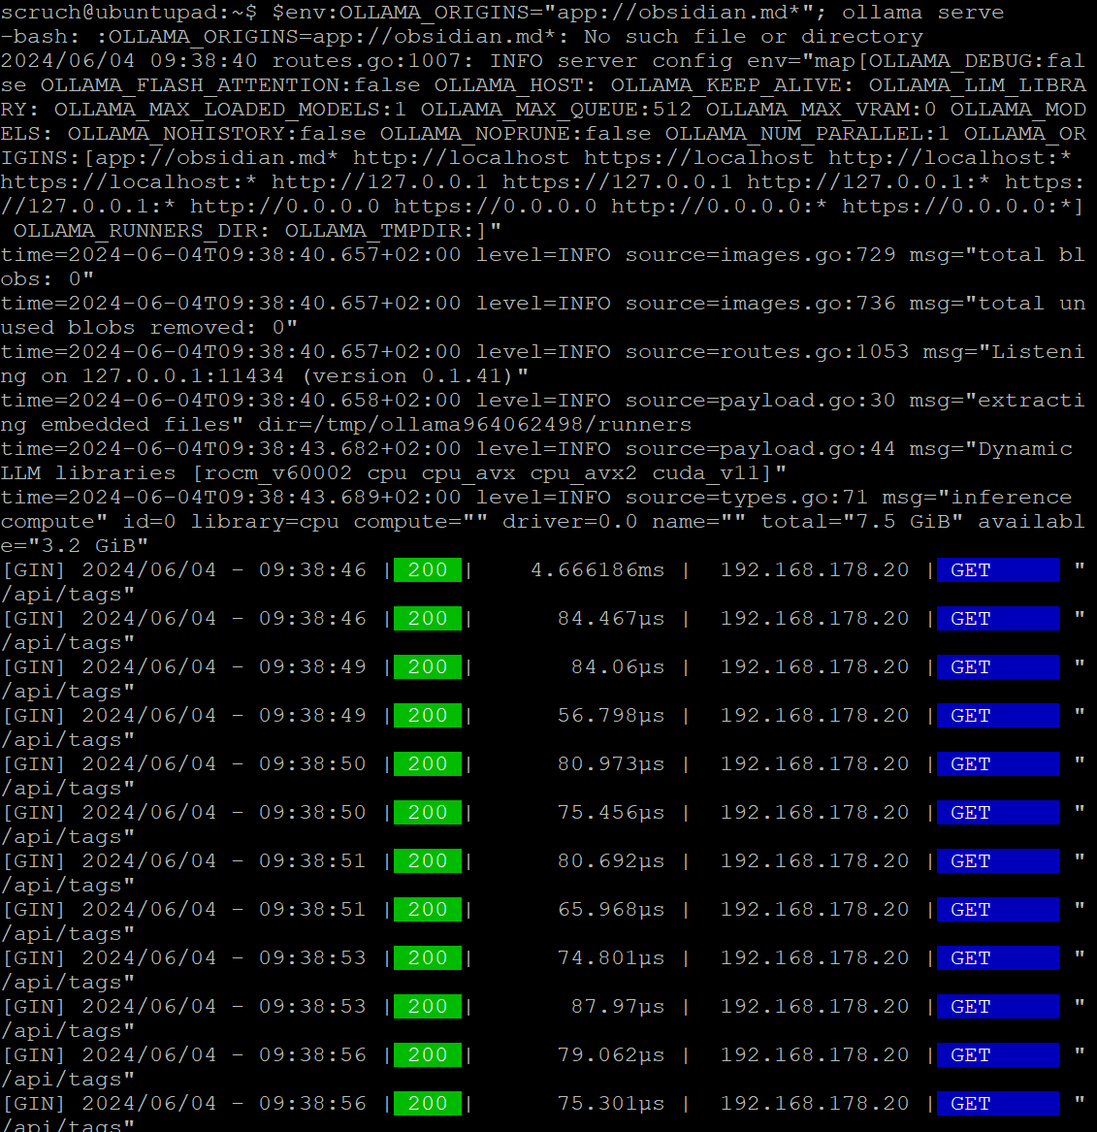Click the driver=0.0 text
Screen dimensions: 1097x1132
[x=570, y=522]
